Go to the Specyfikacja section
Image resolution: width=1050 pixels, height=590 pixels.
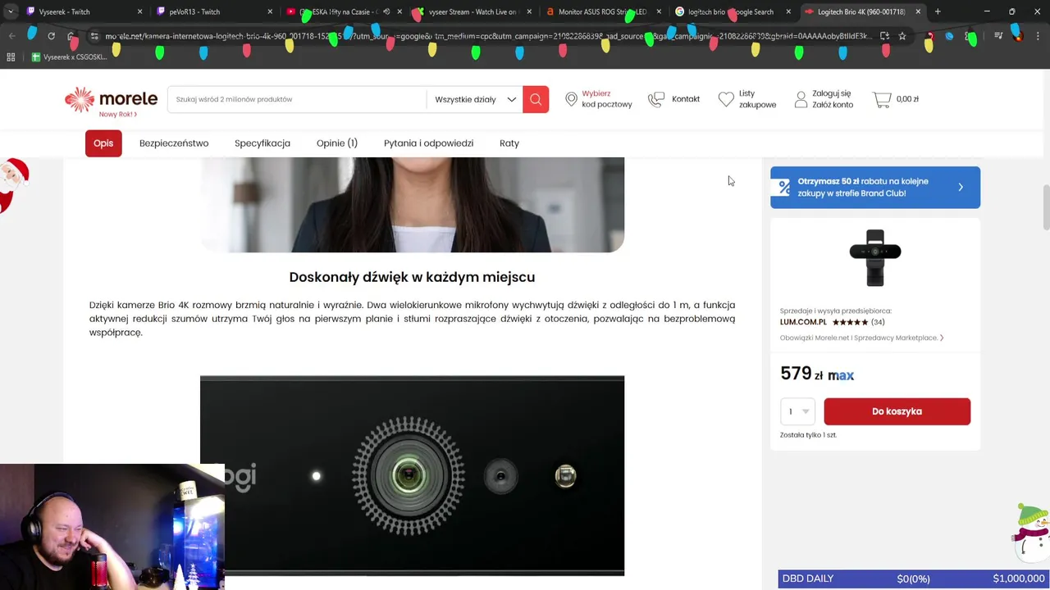click(x=262, y=143)
